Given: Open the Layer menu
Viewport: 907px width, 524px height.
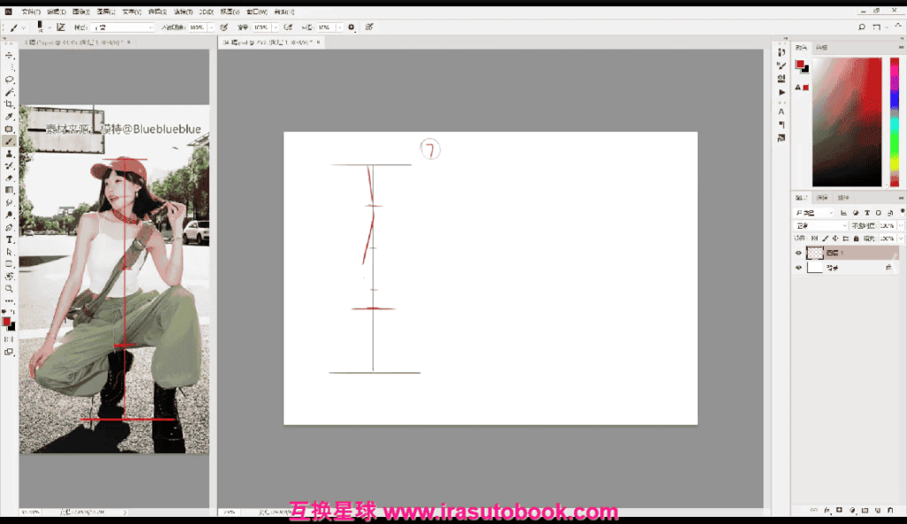Looking at the screenshot, I should [106, 12].
